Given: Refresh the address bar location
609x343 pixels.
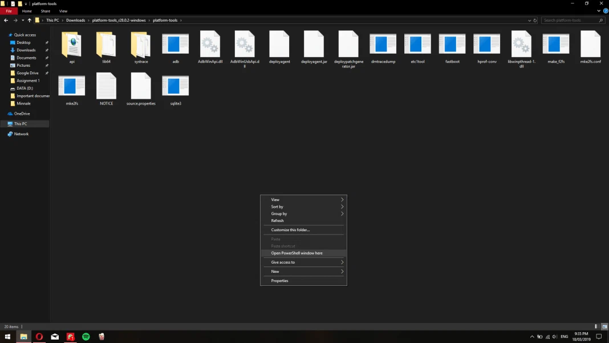Looking at the screenshot, I should pyautogui.click(x=535, y=20).
